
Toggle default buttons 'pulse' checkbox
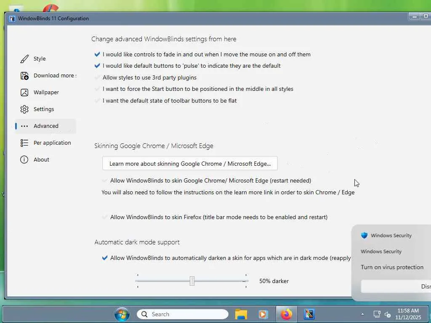[x=97, y=66]
